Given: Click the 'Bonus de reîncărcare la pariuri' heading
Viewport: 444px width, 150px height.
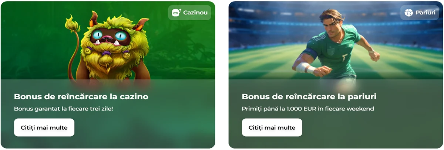Looking at the screenshot, I should click(309, 97).
